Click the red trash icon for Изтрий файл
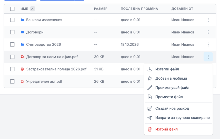This screenshot has height=139, width=220. click(149, 129)
